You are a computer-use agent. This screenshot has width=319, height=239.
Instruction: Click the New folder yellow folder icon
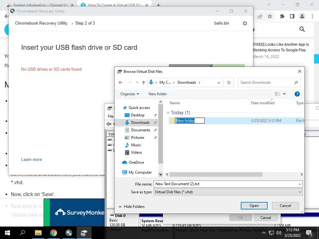click(x=173, y=120)
